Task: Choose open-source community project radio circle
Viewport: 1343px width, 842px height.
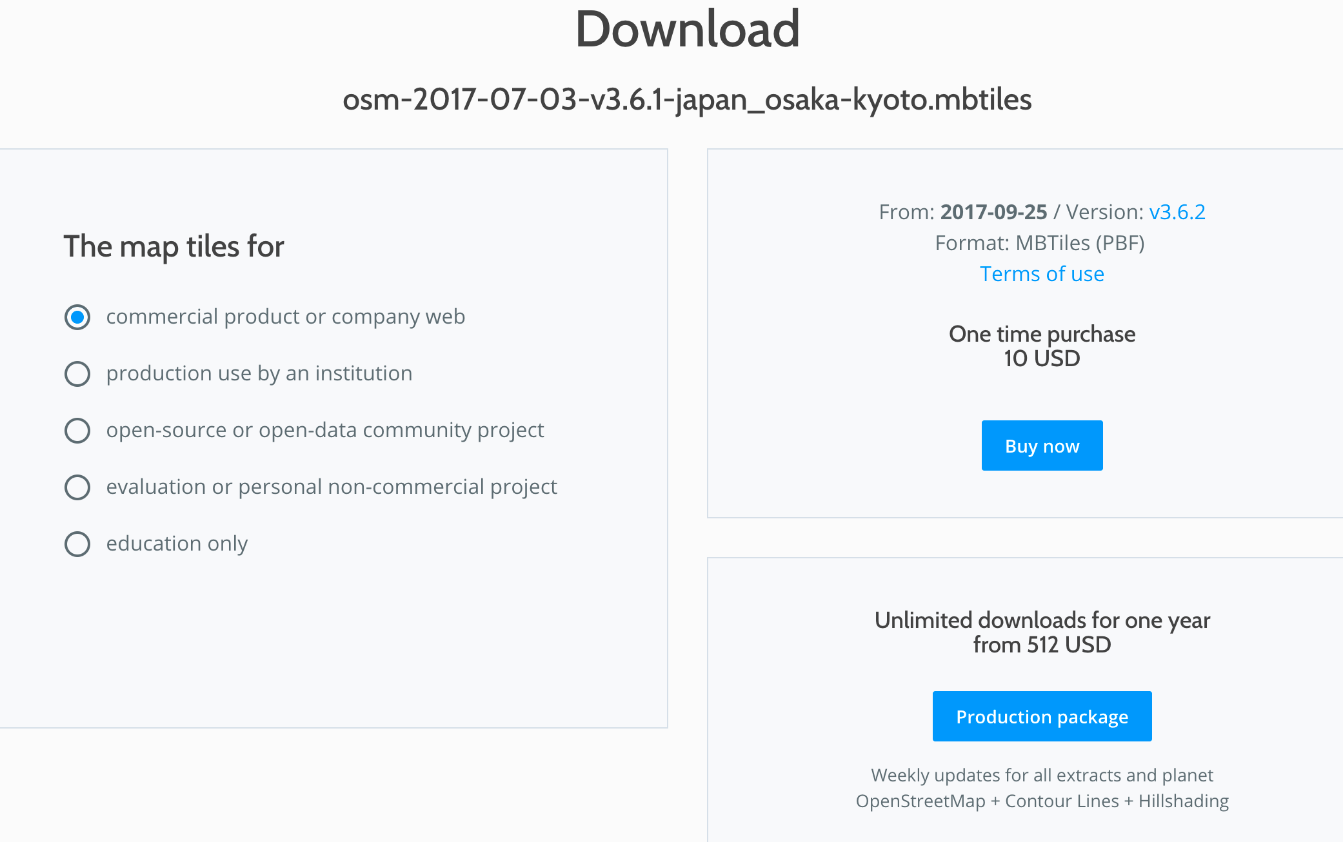Action: (77, 431)
